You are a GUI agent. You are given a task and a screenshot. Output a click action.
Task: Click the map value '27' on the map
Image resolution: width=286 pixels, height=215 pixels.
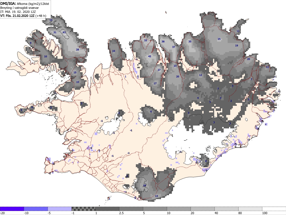[159, 70]
